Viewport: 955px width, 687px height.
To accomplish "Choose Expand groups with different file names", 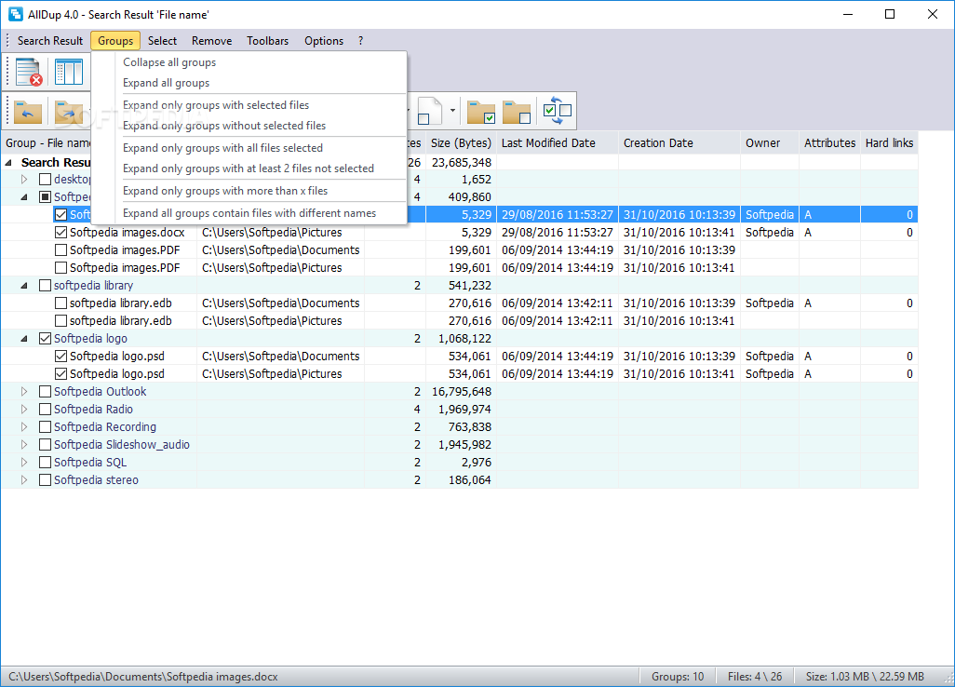I will (249, 213).
